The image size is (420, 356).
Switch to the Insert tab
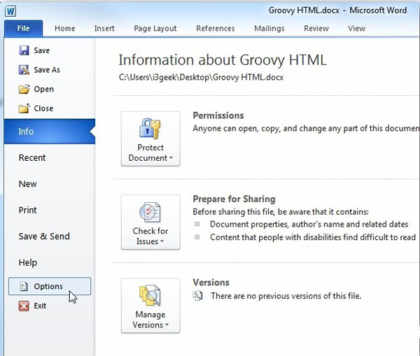coord(104,29)
